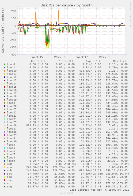Click the sdb dark blue legend swatch
Image resolution: width=133 pixels, height=196 pixels.
click(x=5, y=171)
